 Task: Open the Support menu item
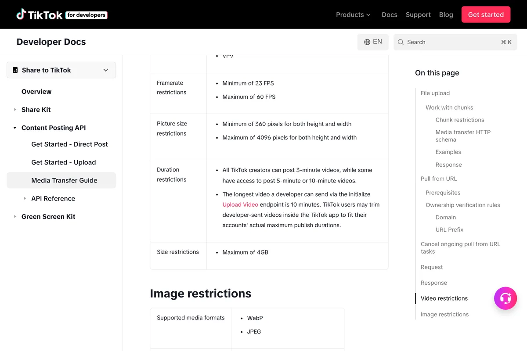418,14
